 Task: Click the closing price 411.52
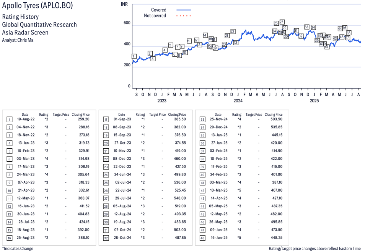84,206
